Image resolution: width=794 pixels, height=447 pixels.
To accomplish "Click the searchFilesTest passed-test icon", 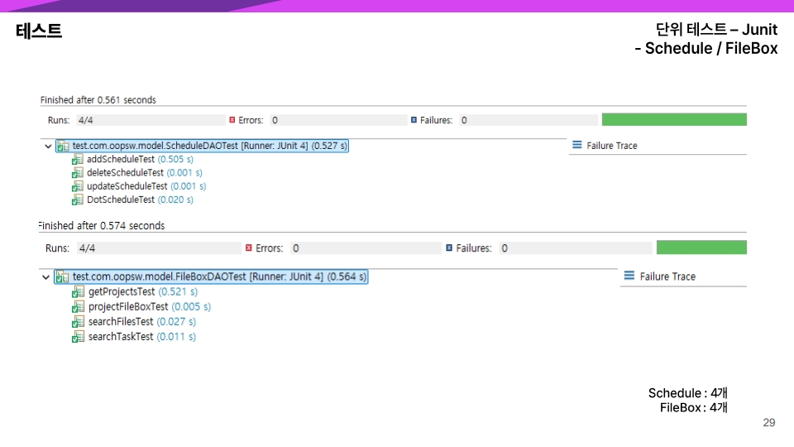I will tap(78, 322).
